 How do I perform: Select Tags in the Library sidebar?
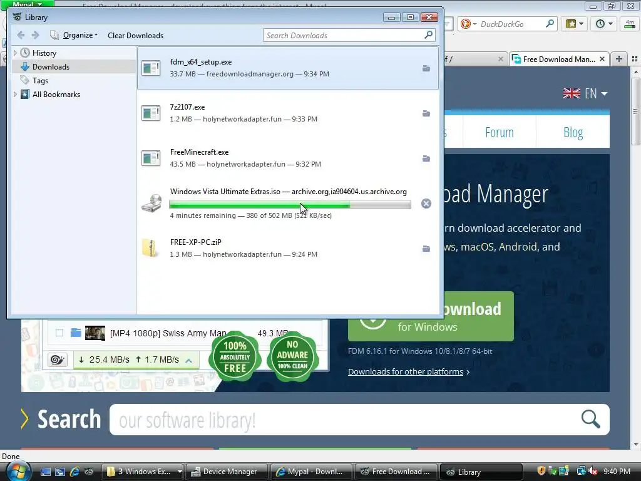pos(40,81)
